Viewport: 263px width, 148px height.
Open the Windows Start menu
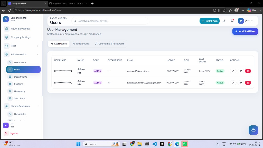[78, 144]
